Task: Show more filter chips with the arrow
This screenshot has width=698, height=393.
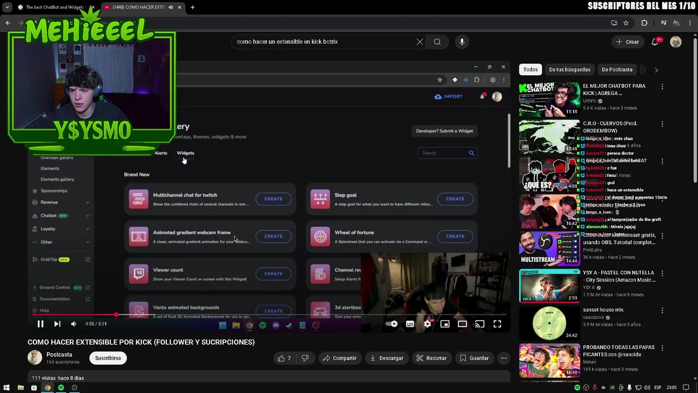Action: coord(656,69)
